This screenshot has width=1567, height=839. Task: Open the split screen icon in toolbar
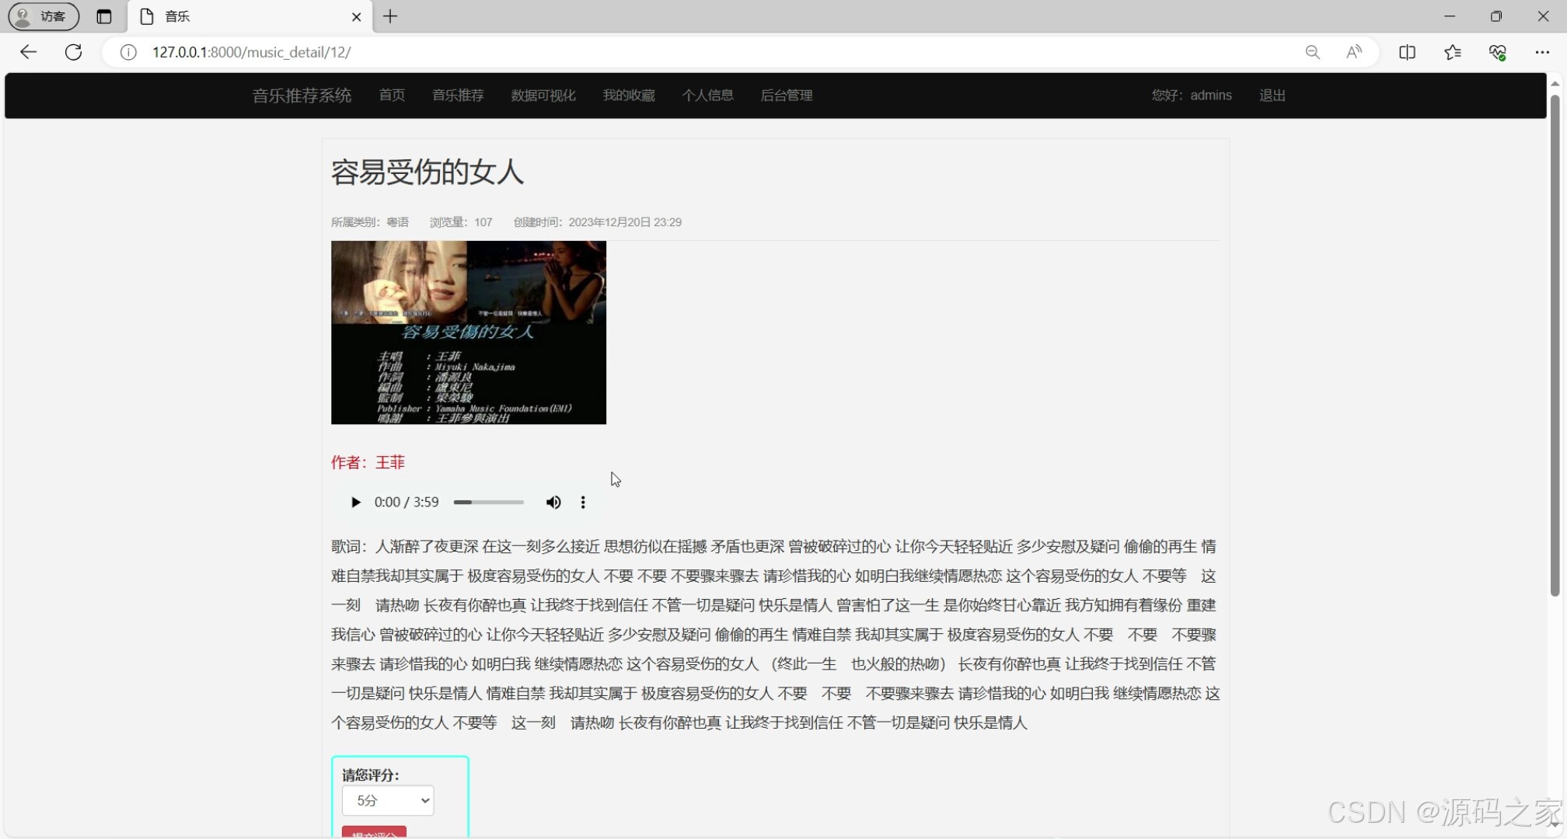click(1408, 52)
